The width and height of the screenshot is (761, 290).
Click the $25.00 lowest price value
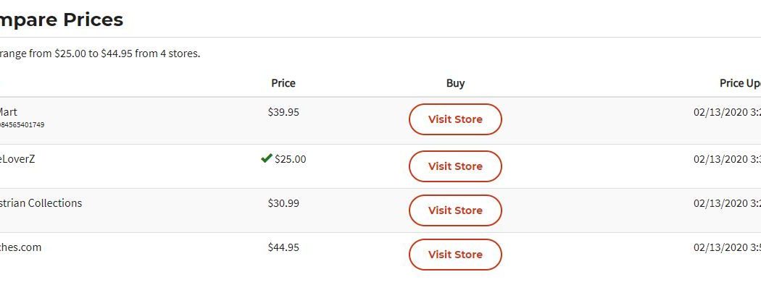[290, 159]
